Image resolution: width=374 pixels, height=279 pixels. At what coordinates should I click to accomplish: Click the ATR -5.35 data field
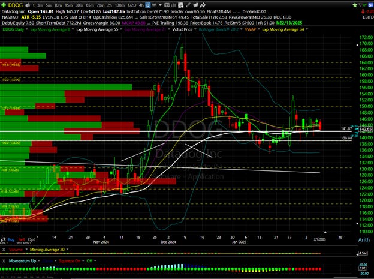coord(31,17)
